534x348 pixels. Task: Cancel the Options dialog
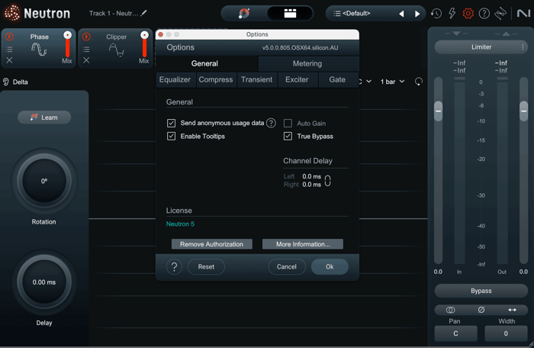pyautogui.click(x=286, y=266)
